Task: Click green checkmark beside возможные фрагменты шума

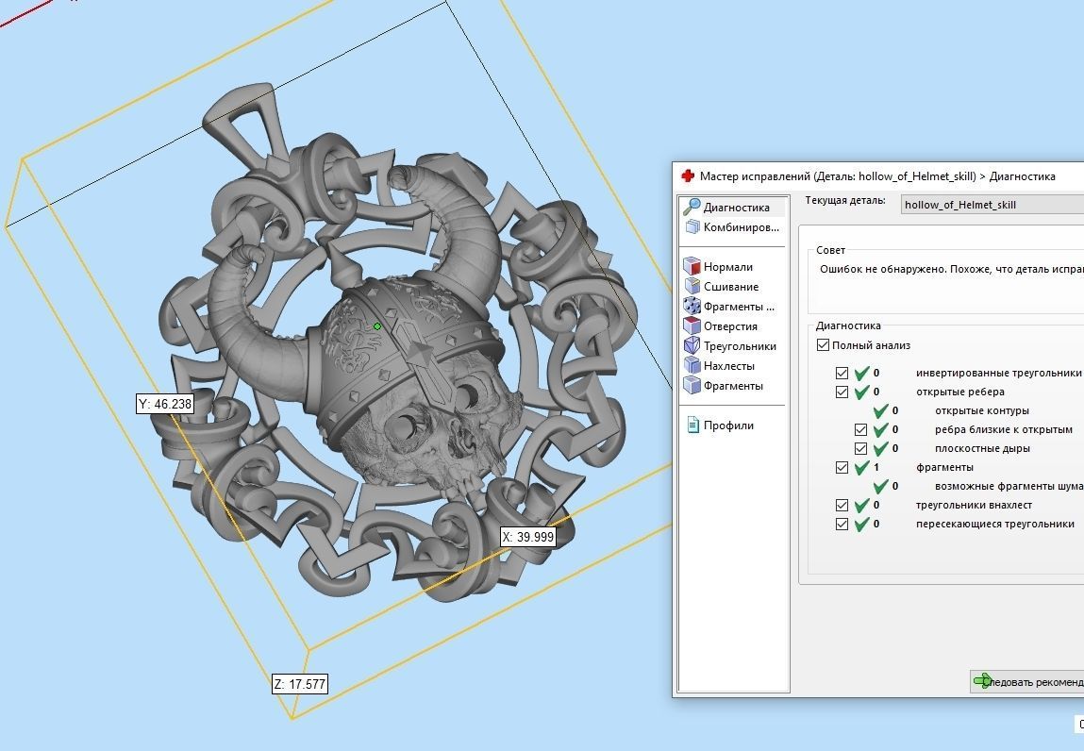Action: pyautogui.click(x=880, y=486)
